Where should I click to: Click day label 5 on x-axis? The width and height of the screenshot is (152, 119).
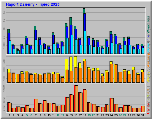27,115
